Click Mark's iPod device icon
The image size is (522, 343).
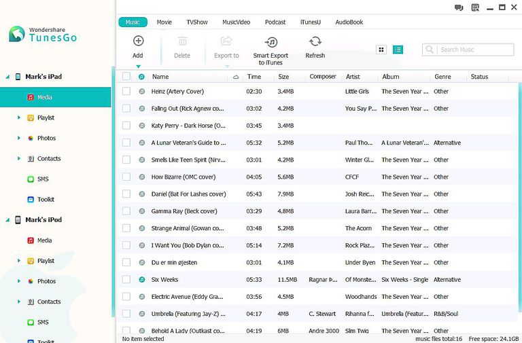coord(18,220)
